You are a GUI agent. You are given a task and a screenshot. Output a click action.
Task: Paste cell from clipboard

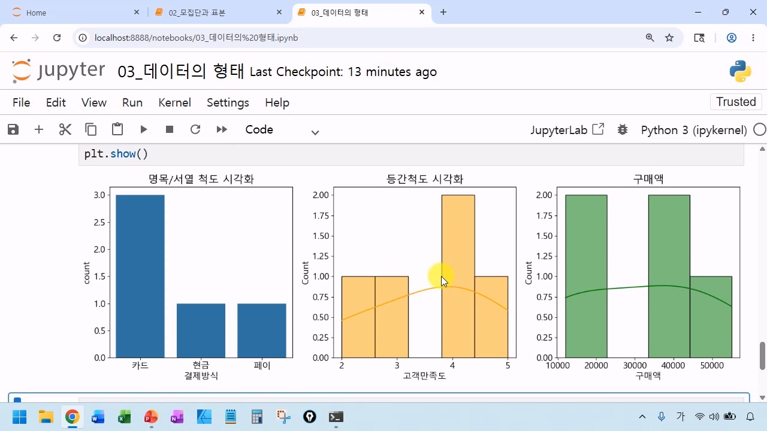point(117,129)
